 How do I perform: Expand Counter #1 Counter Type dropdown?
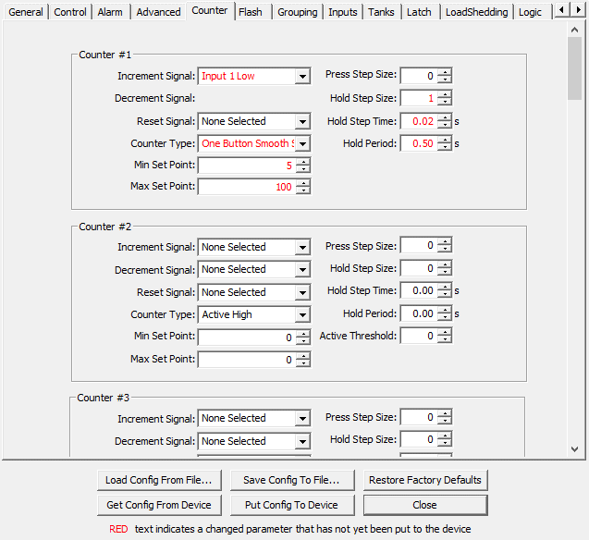[302, 144]
